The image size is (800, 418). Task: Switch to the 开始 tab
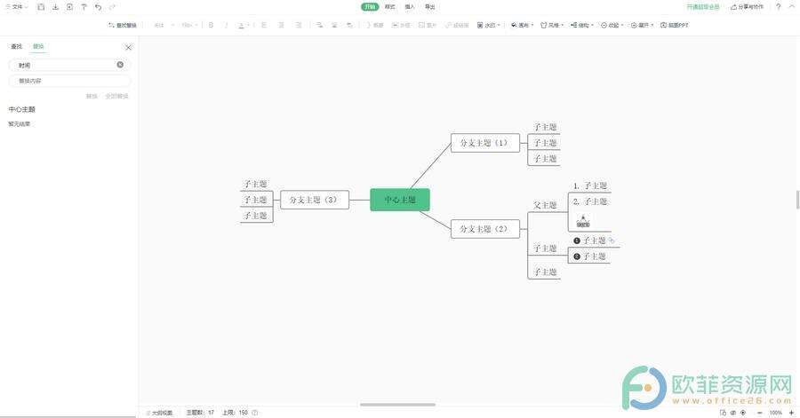(370, 6)
